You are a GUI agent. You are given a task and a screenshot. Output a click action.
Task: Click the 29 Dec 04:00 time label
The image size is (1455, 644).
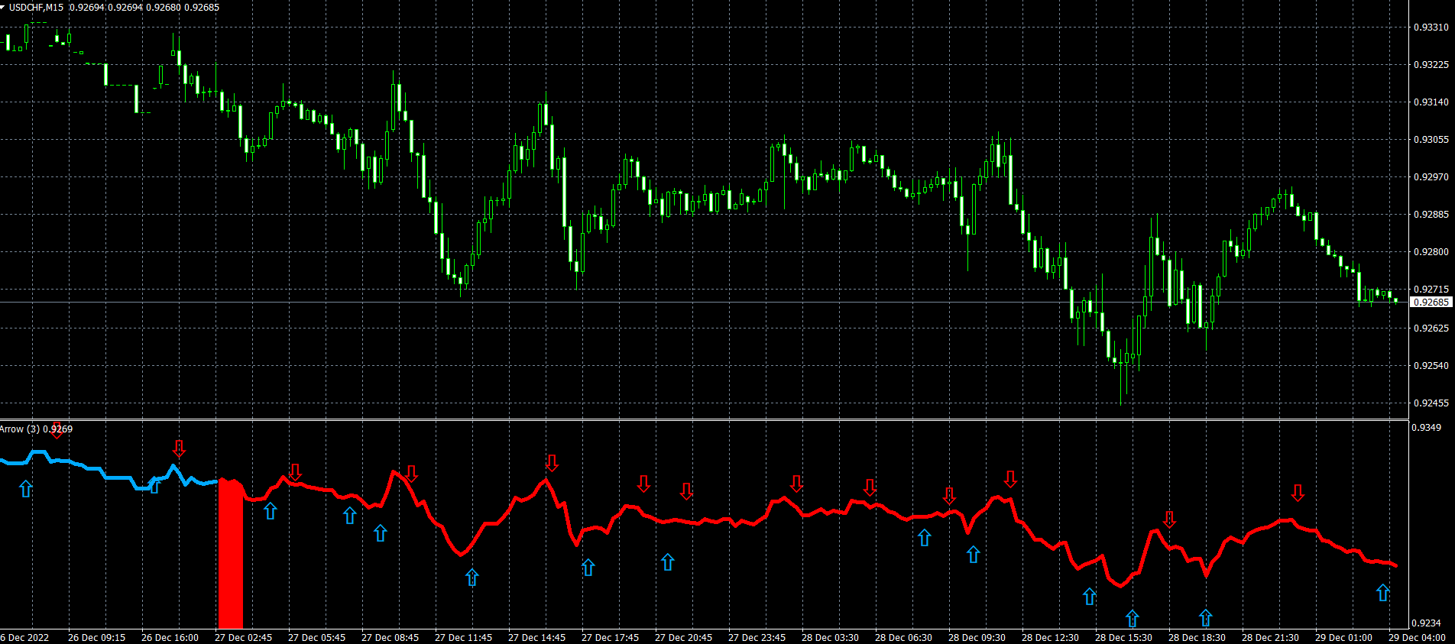click(1418, 638)
